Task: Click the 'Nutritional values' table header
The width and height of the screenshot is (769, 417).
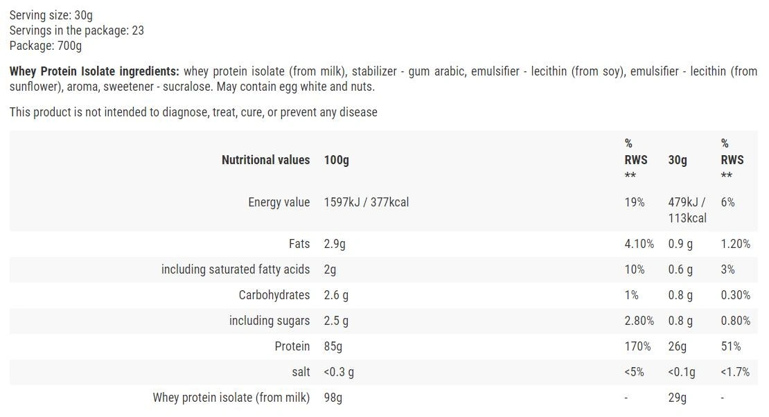Action: click(265, 160)
